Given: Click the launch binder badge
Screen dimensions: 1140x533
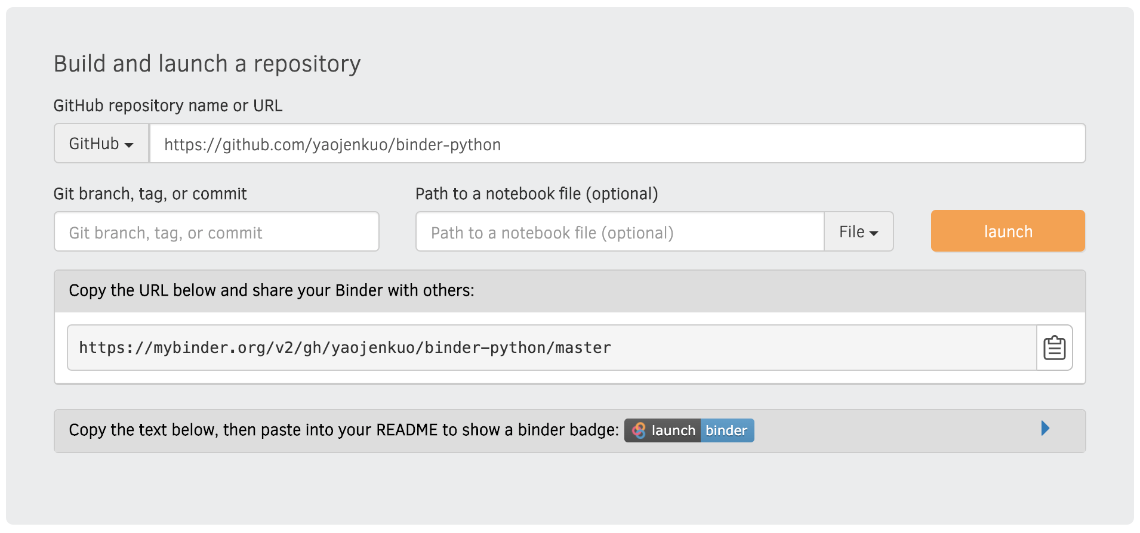Looking at the screenshot, I should point(689,430).
